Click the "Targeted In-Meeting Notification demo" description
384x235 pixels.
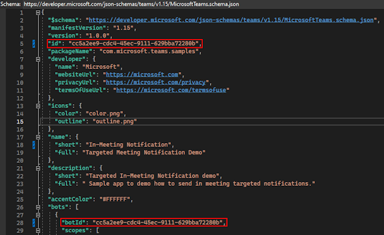pos(152,176)
